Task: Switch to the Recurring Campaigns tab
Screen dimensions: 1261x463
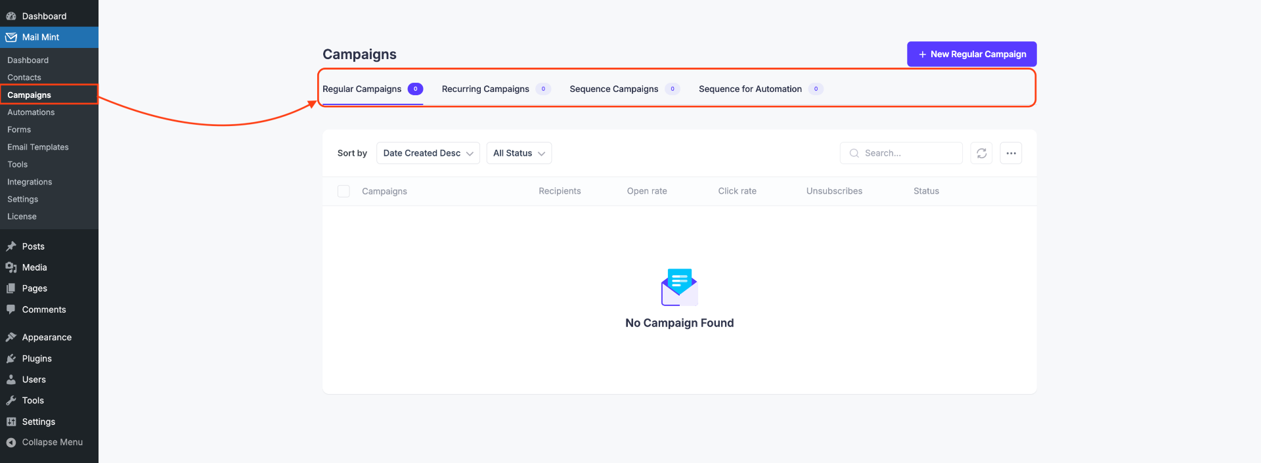Action: tap(496, 89)
